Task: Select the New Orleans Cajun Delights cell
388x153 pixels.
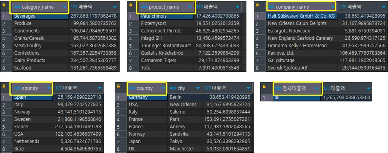Action: [x=301, y=24]
